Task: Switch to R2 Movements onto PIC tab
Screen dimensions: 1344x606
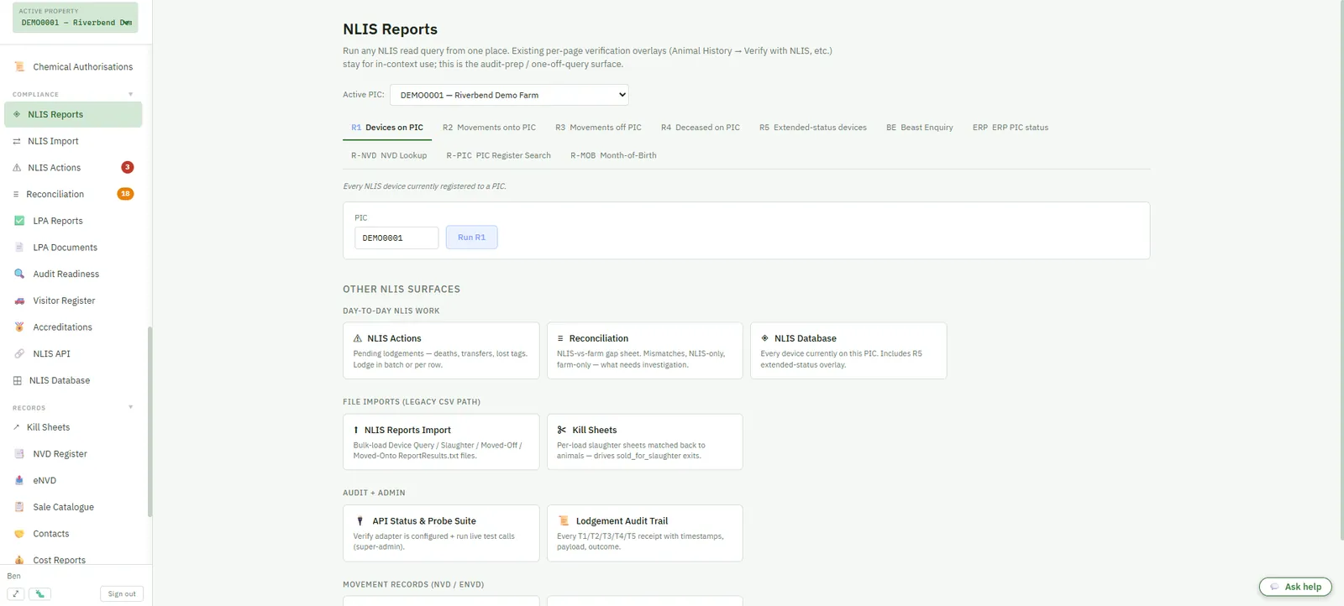Action: pyautogui.click(x=489, y=128)
